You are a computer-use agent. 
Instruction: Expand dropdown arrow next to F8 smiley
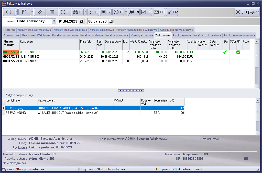point(126,12)
